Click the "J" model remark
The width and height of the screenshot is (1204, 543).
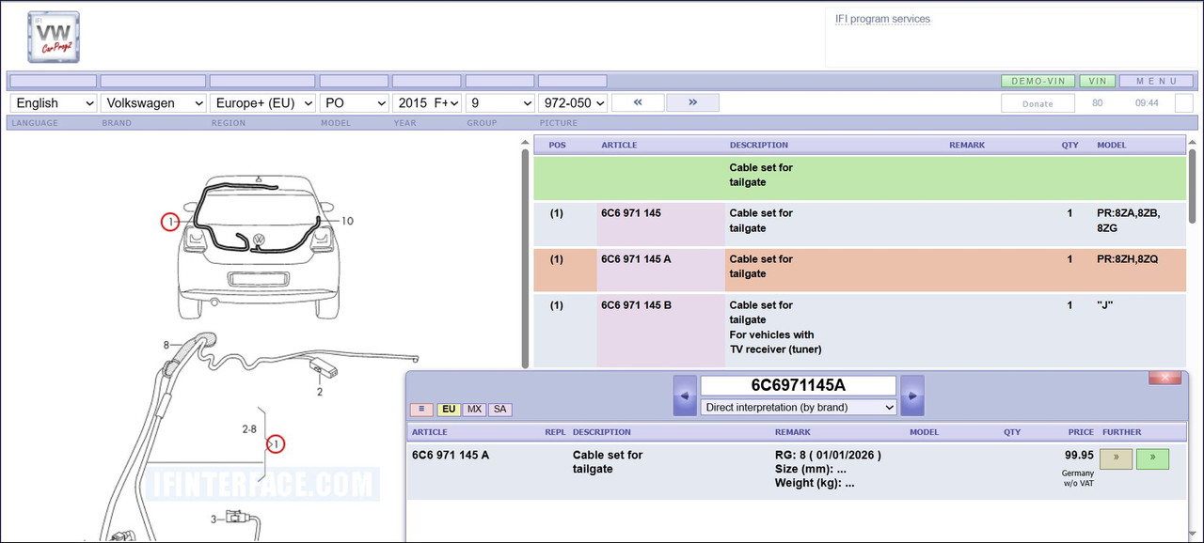pyautogui.click(x=1106, y=305)
